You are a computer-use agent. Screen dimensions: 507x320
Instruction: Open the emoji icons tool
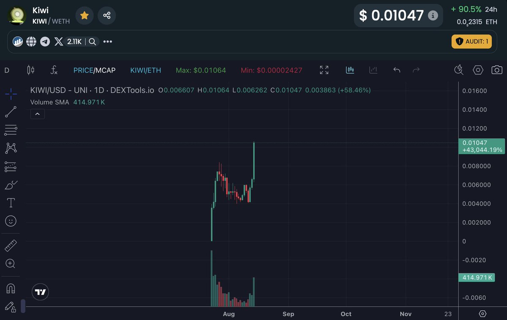click(11, 221)
